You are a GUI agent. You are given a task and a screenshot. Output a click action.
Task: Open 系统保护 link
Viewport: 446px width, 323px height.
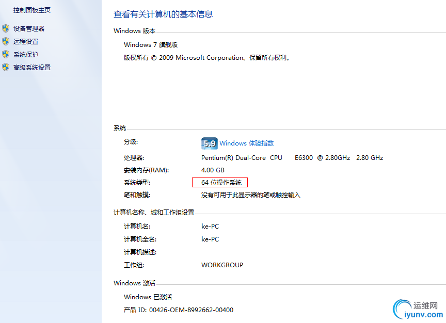26,54
